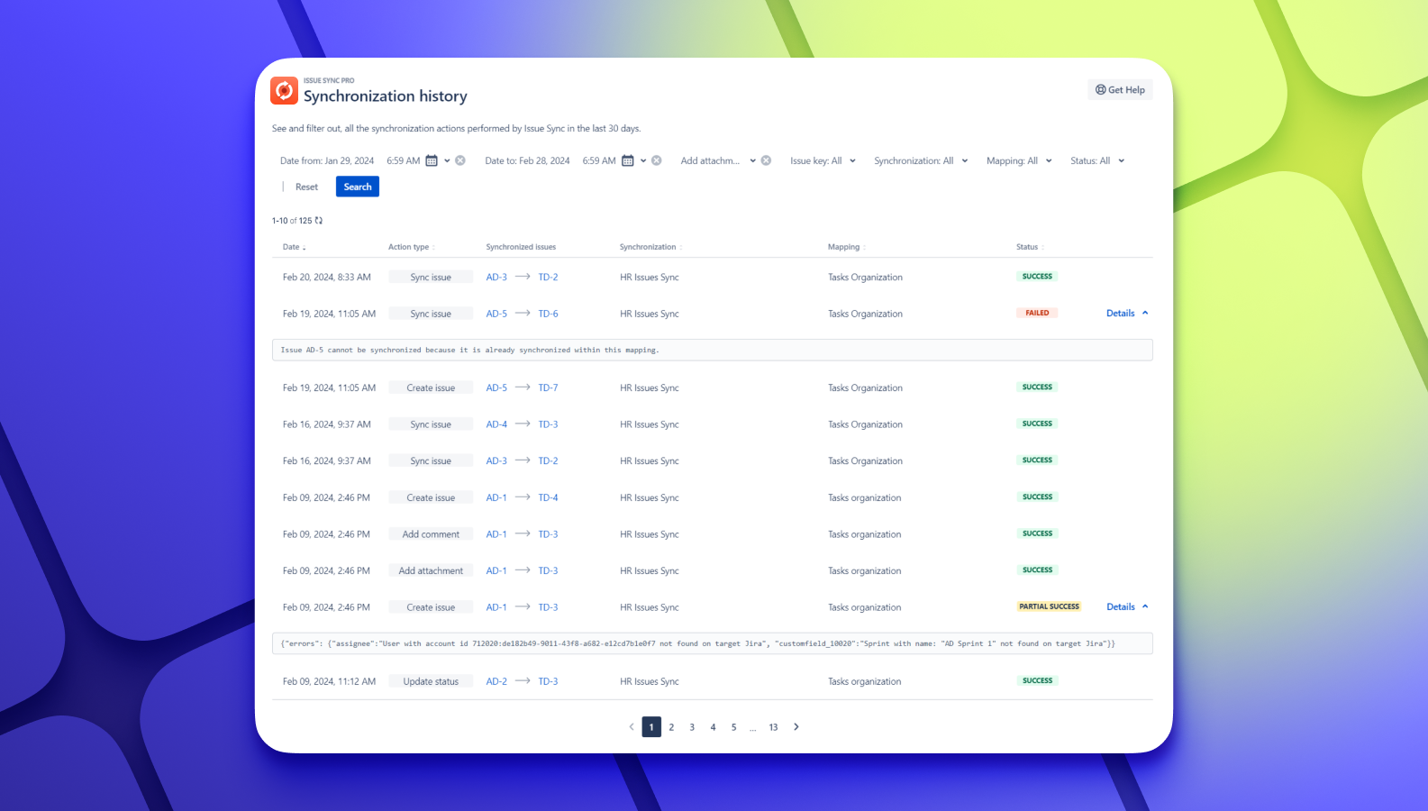Collapse details of the FAILED row
The image size is (1428, 811).
click(x=1127, y=314)
